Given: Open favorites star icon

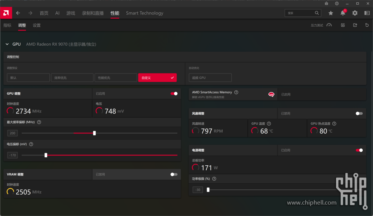Looking at the screenshot, I should [x=331, y=13].
